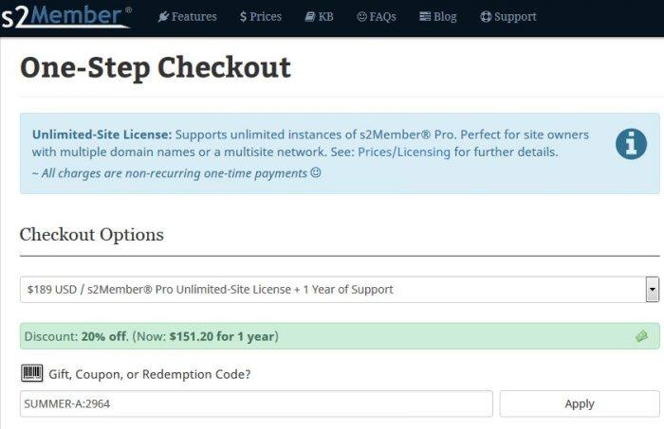The width and height of the screenshot is (664, 429).
Task: Click the s2Member logo
Action: [65, 17]
